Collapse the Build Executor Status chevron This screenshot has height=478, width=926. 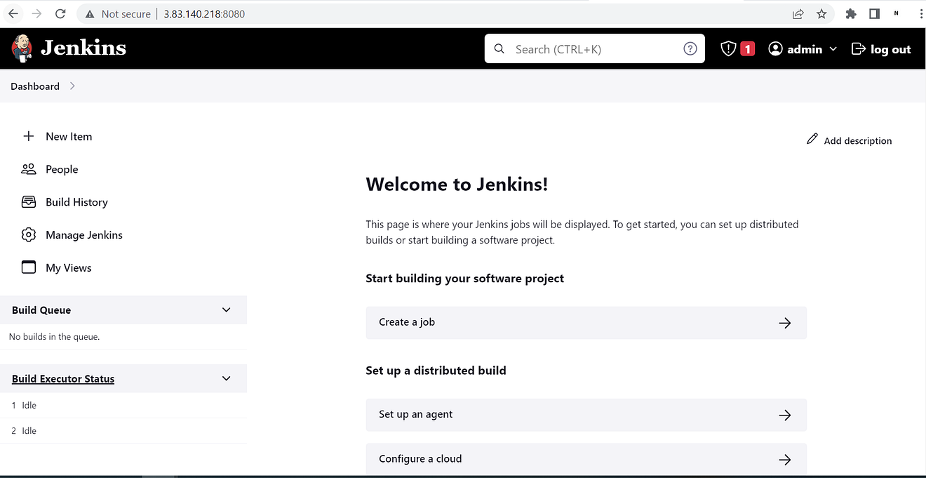[226, 378]
